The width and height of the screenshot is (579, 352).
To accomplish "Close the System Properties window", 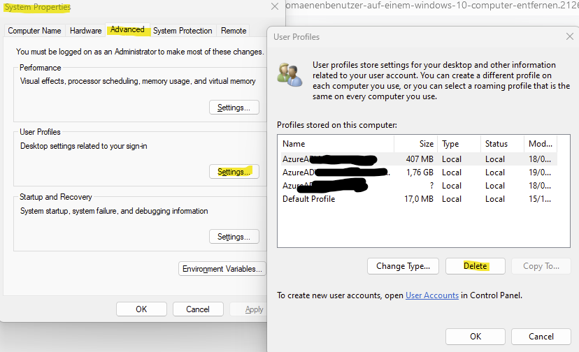I will tap(275, 6).
